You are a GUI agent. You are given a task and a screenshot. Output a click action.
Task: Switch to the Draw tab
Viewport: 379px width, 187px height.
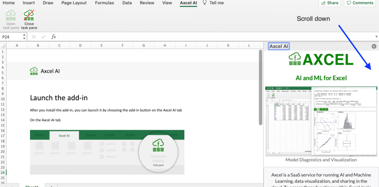[x=48, y=3]
